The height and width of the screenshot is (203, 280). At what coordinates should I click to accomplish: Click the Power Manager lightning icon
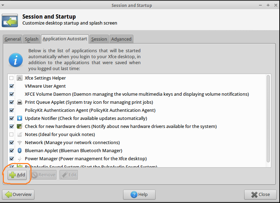coord(19,158)
